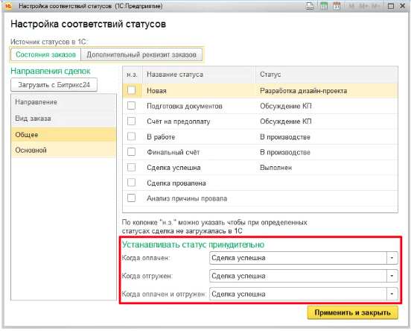The height and width of the screenshot is (331, 411).
Task: Click В производстве status for В работе
Action: pyautogui.click(x=327, y=136)
